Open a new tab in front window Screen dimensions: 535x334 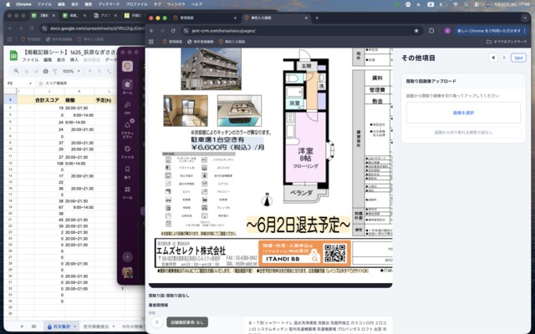click(317, 18)
